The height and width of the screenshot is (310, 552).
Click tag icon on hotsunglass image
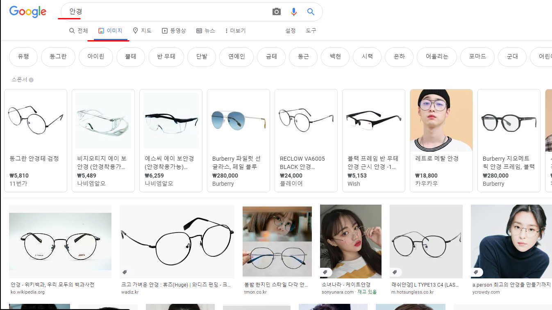point(395,272)
